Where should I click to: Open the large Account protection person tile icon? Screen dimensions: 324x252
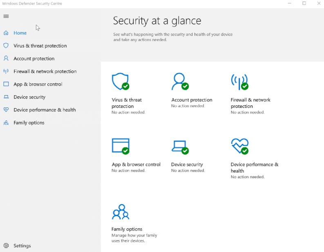[180, 81]
